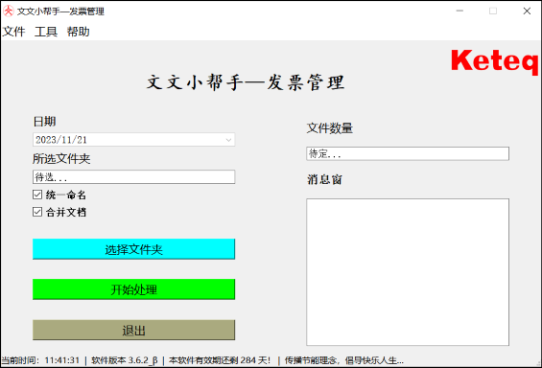This screenshot has height=368, width=542.
Task: Click the cyan 选择文件夹 button
Action: [x=133, y=249]
